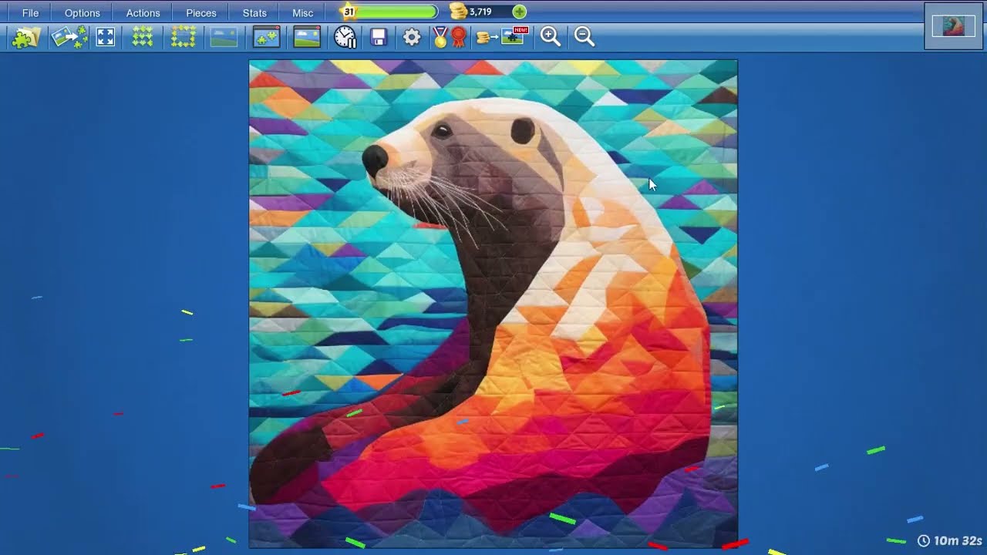Open the Options menu

pyautogui.click(x=82, y=13)
